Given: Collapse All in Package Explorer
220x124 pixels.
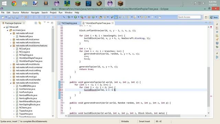Looking at the screenshot, I should pyautogui.click(x=36, y=23).
